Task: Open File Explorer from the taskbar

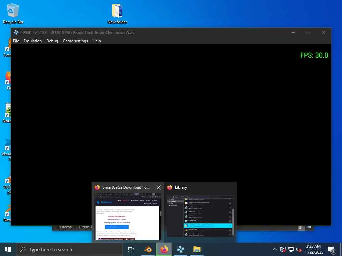Action: pyautogui.click(x=197, y=249)
